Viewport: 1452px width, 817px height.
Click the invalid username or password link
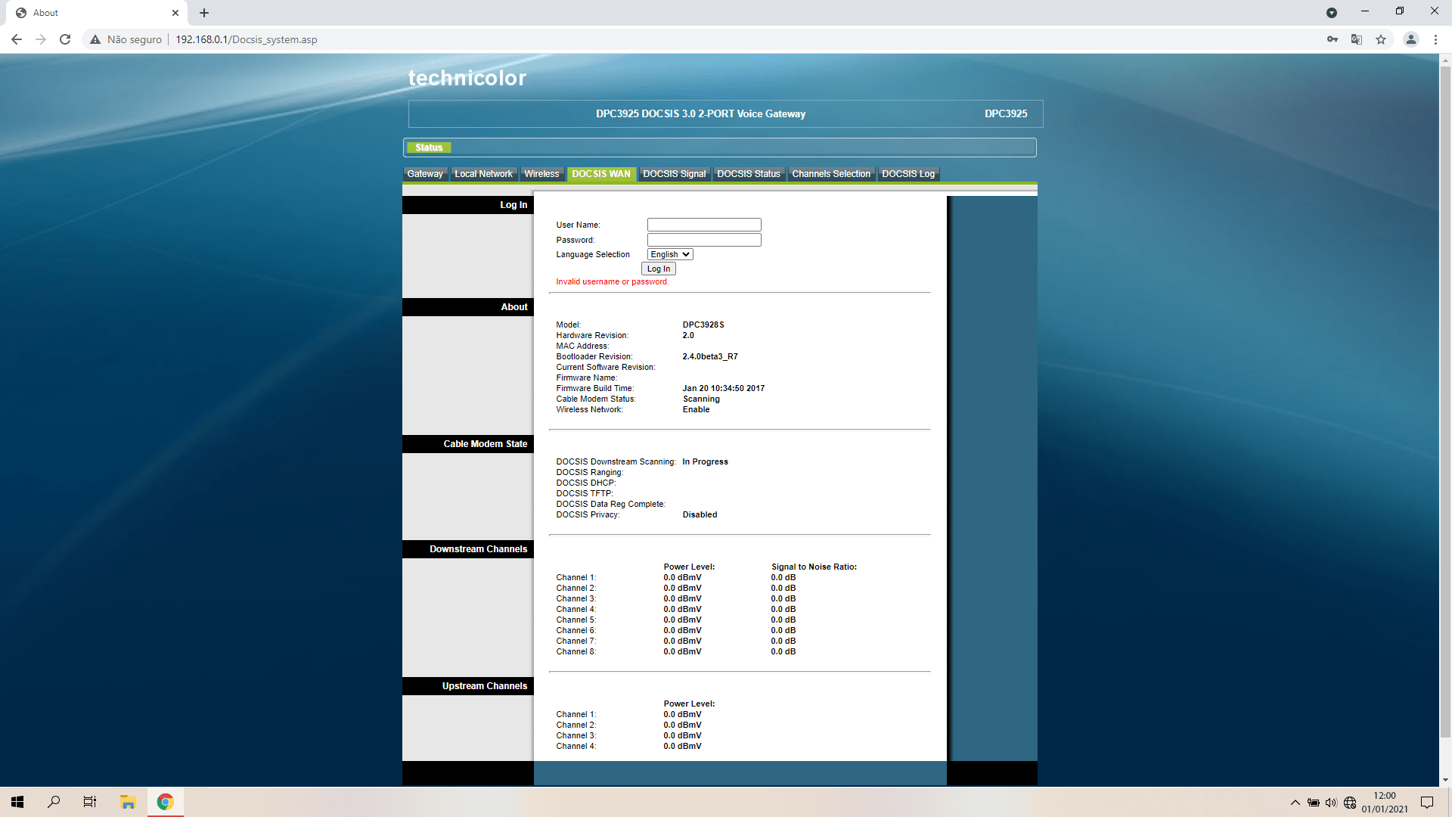click(x=611, y=281)
